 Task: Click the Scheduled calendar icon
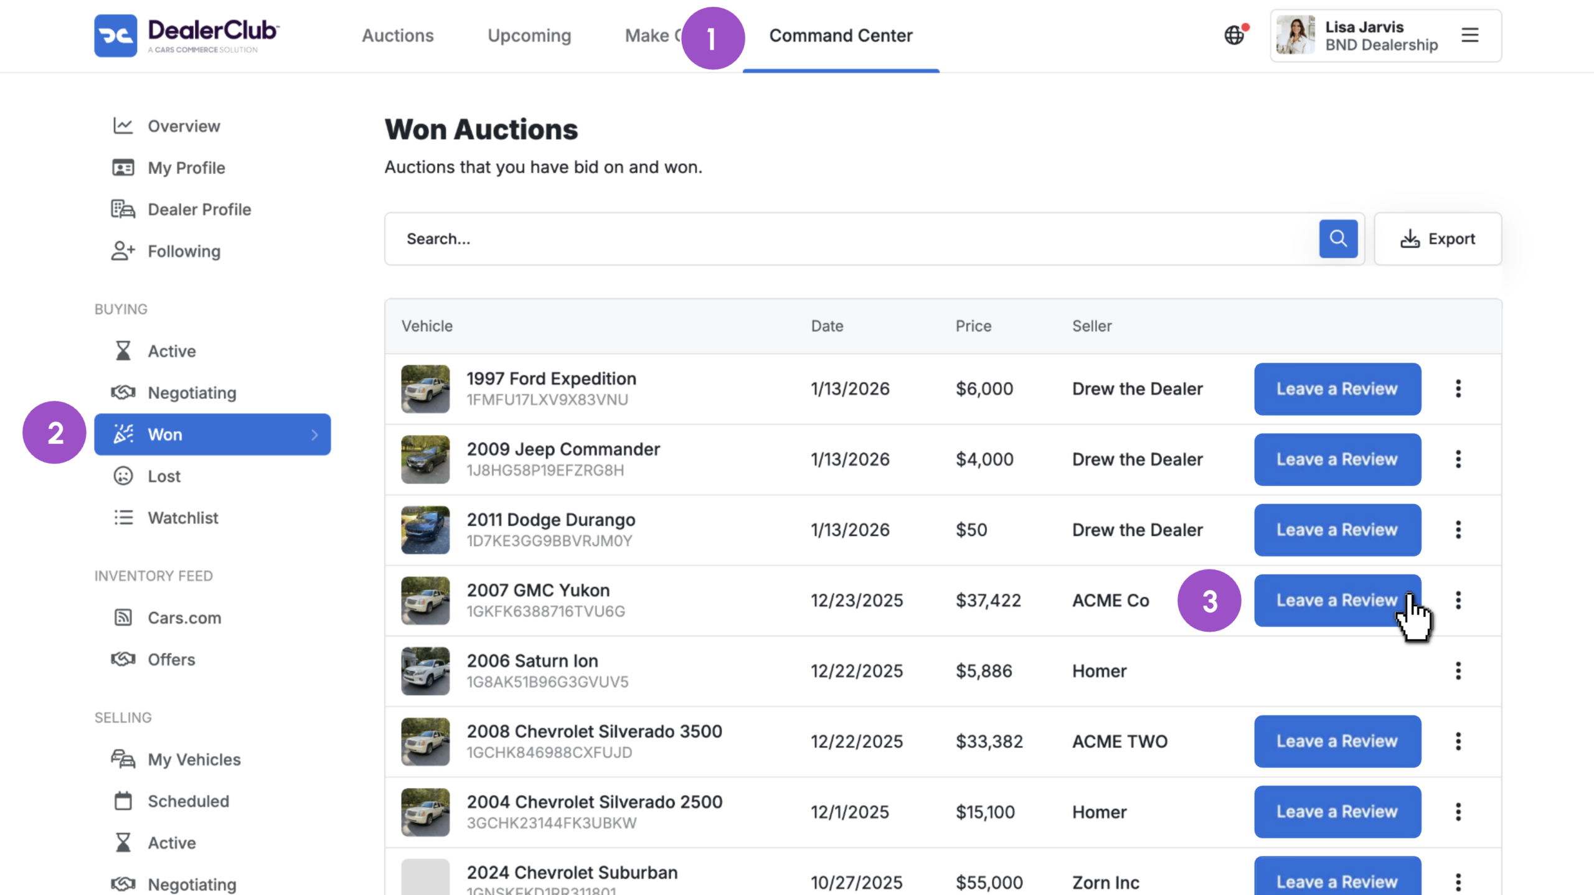[123, 801]
